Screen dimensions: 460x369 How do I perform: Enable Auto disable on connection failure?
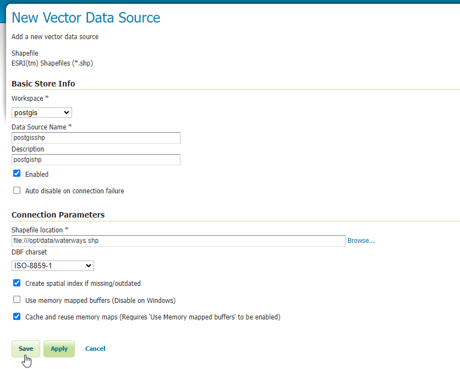[x=17, y=191]
